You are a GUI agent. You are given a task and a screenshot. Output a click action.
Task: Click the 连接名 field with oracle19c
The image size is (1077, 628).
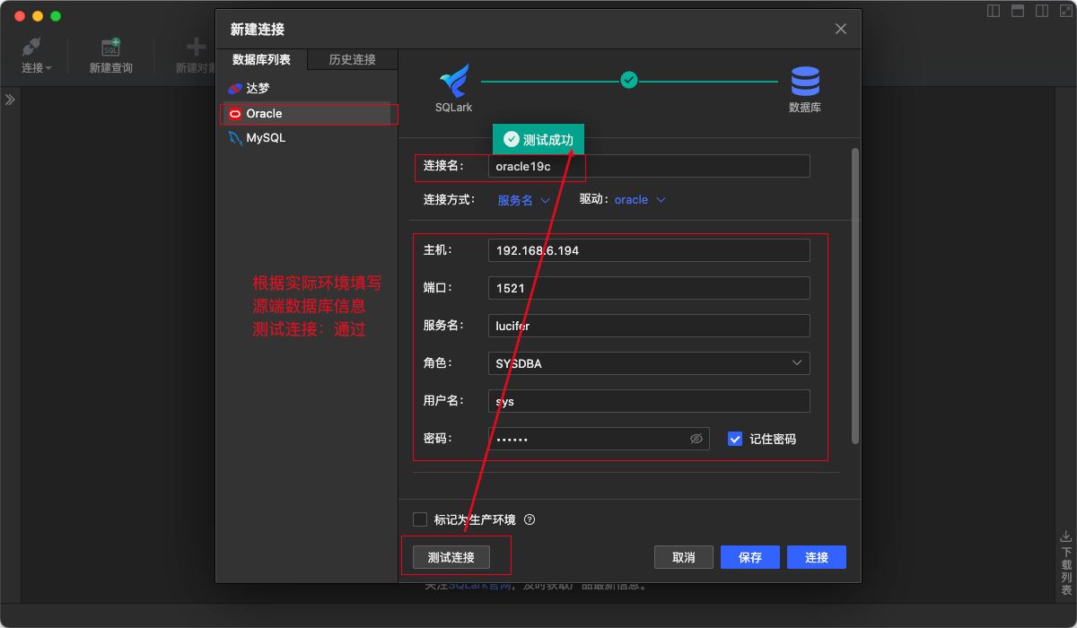tap(649, 166)
